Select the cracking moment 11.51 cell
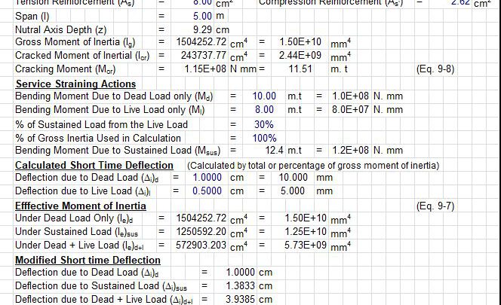501x305 pixels. click(300, 69)
